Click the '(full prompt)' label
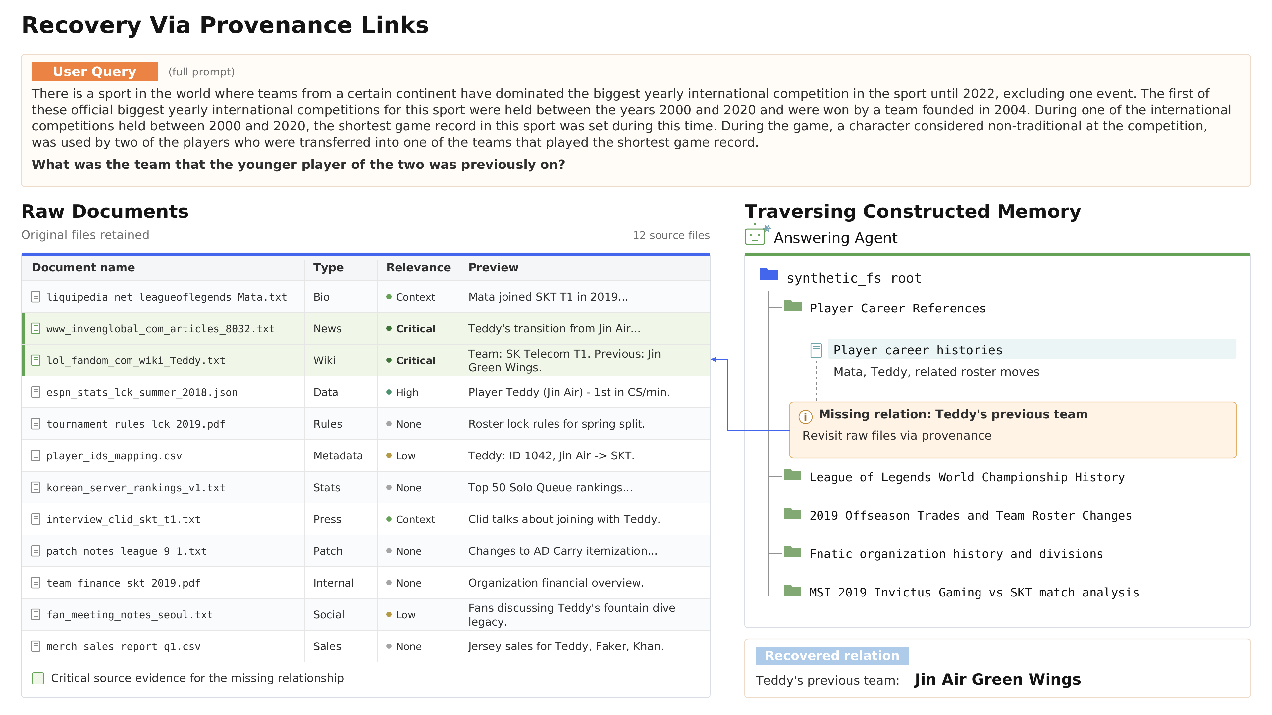 201,72
